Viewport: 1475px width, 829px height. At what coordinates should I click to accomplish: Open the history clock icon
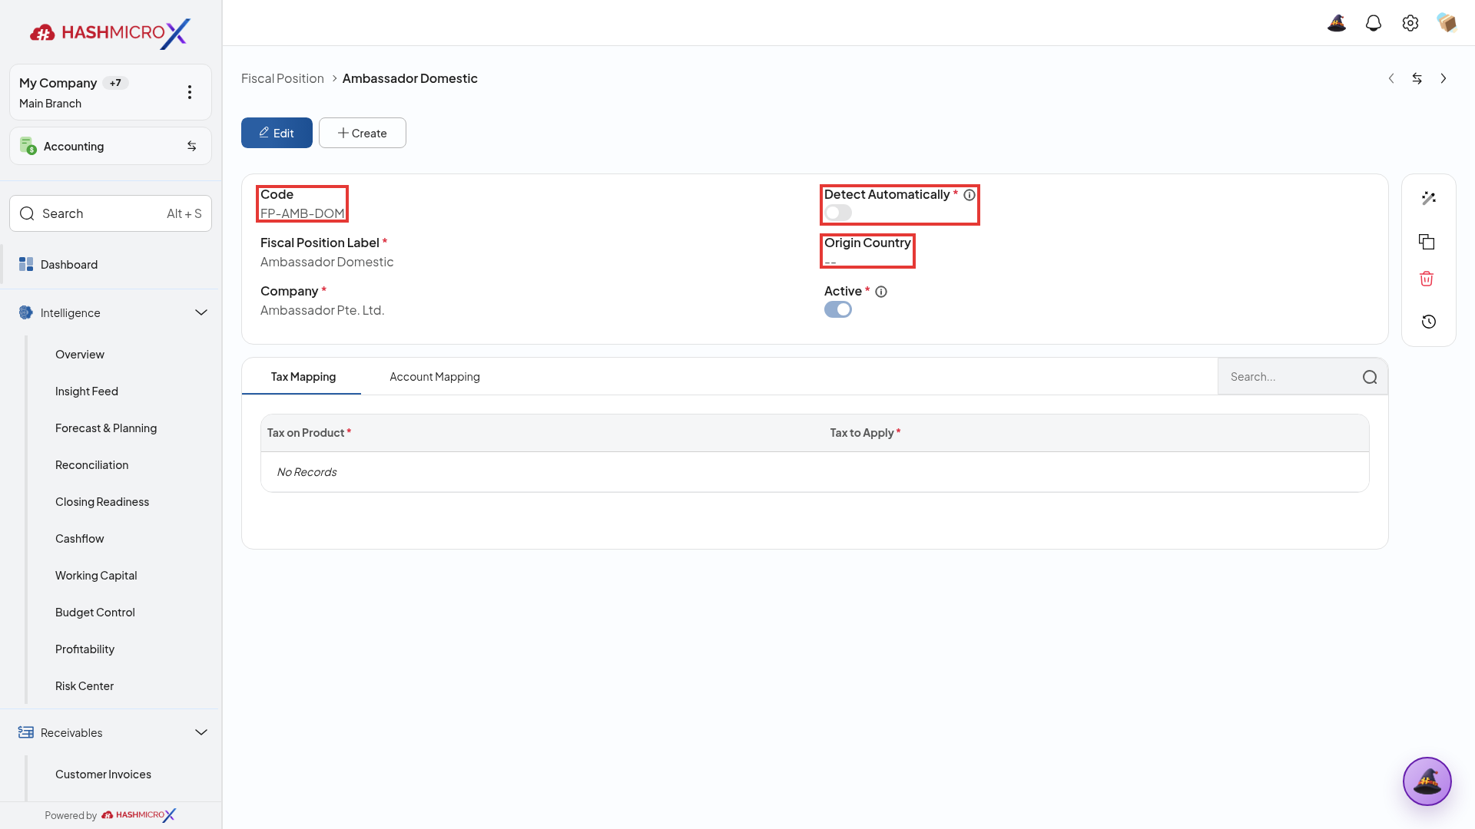click(x=1429, y=322)
